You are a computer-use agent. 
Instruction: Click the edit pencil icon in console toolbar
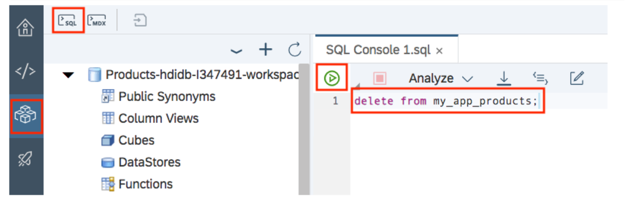[576, 78]
